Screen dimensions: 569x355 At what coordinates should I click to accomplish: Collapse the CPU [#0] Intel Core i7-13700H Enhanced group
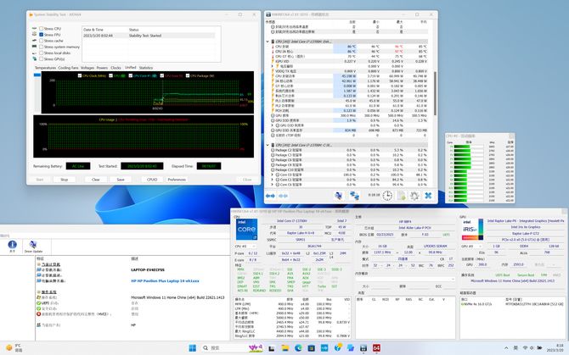pos(268,42)
